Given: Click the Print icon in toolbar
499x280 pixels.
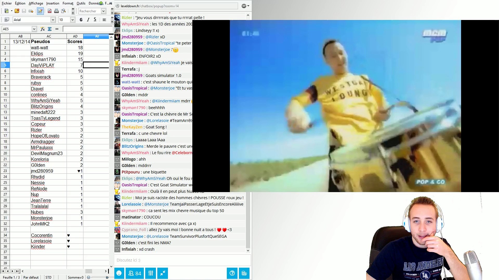Looking at the screenshot, I should tap(56, 11).
